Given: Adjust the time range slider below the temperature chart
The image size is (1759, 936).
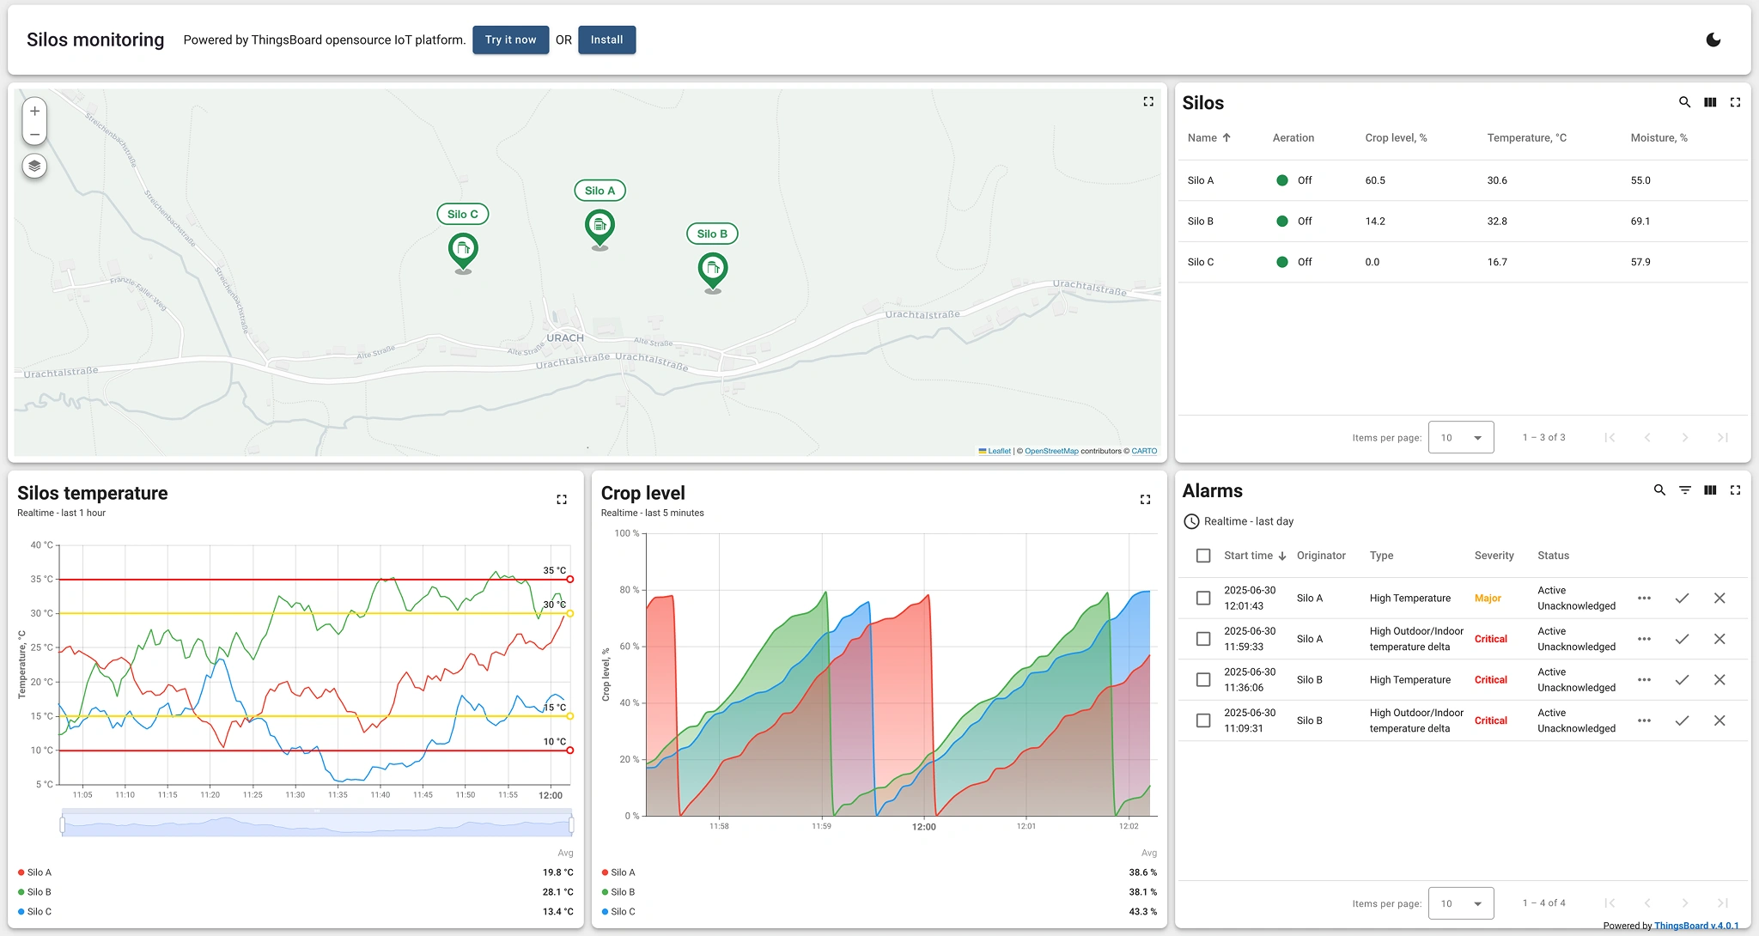Looking at the screenshot, I should [316, 825].
